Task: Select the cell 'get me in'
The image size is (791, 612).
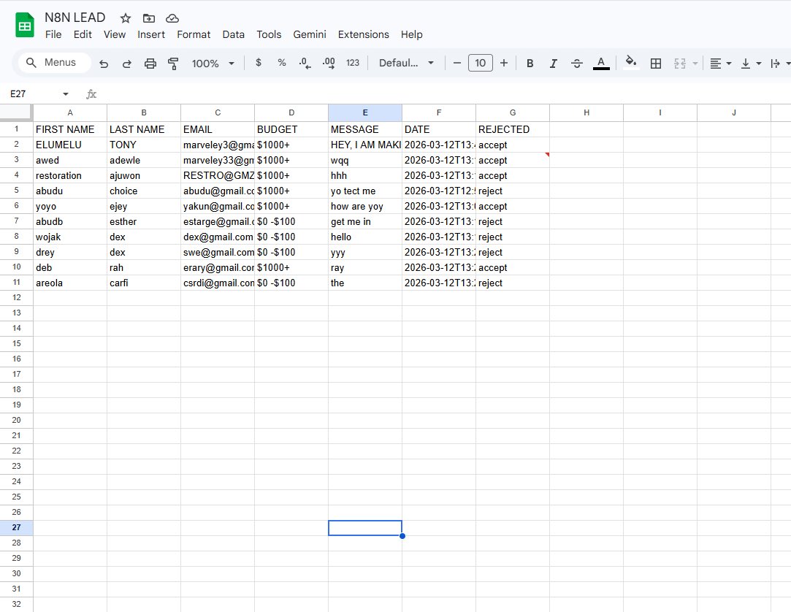Action: click(365, 221)
